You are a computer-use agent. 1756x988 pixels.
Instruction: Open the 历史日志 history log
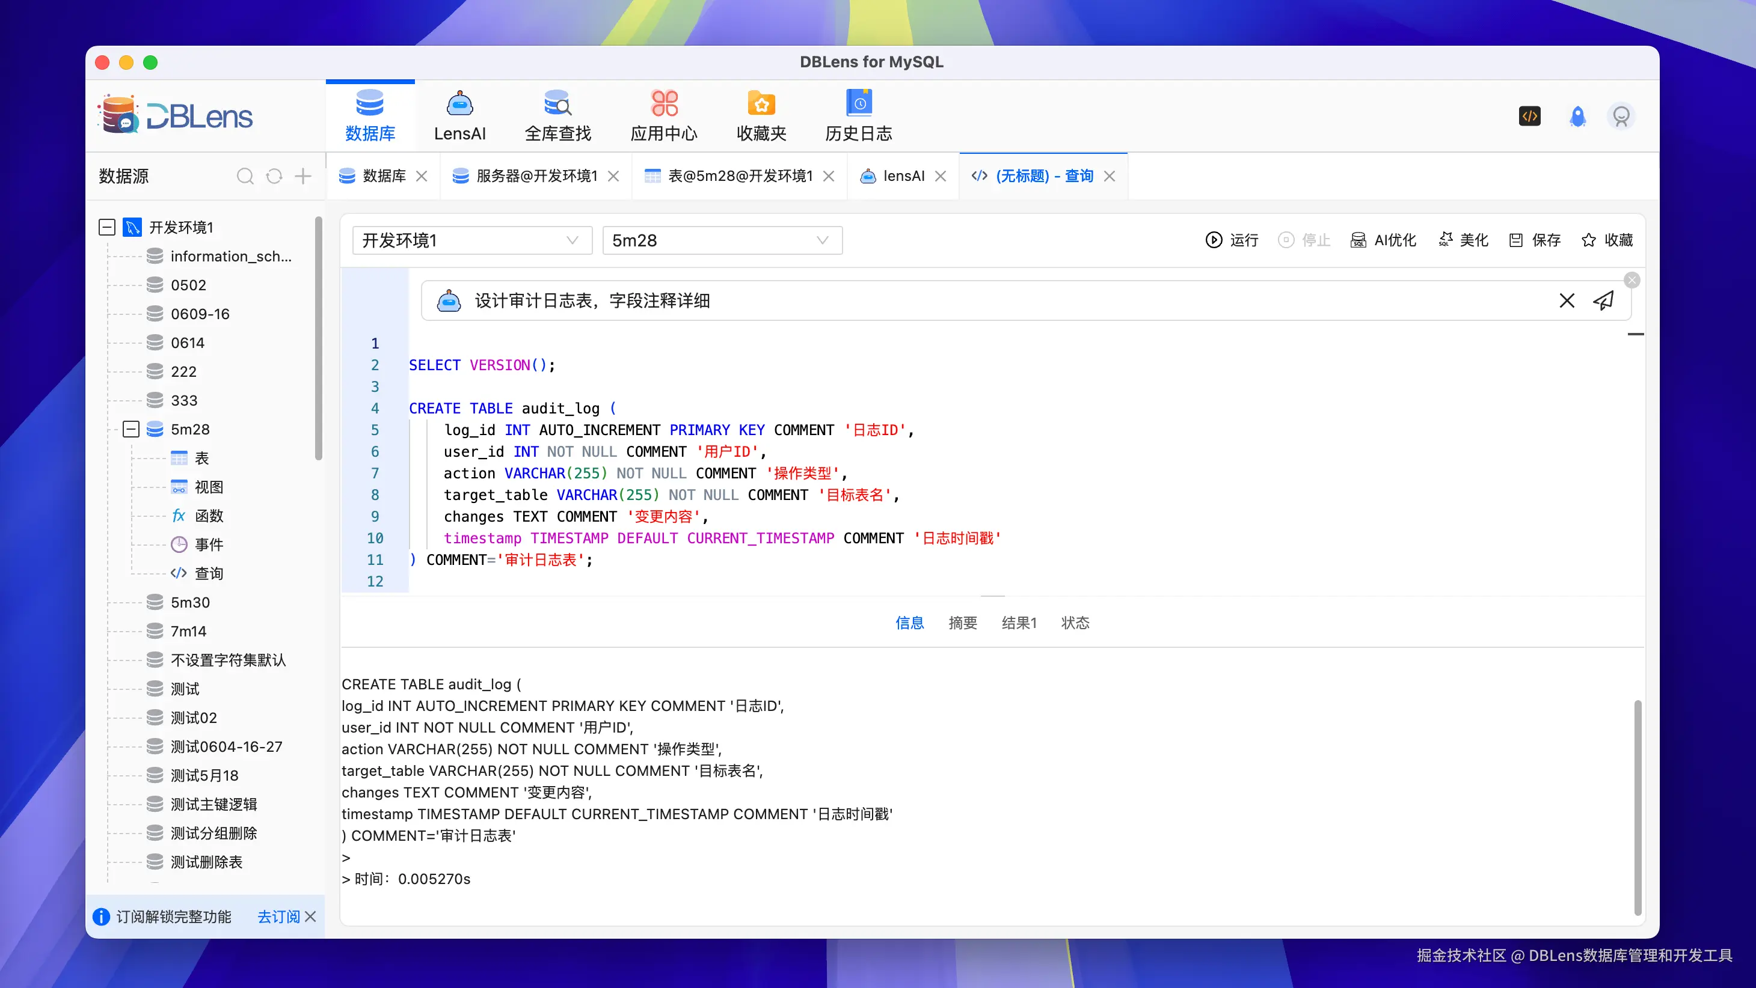coord(858,114)
